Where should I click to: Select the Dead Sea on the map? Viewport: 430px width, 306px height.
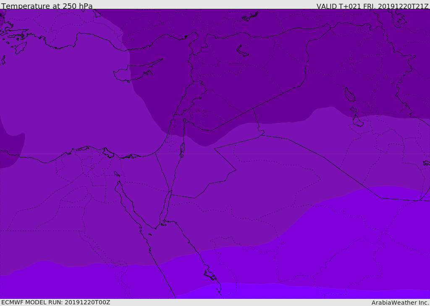point(182,148)
